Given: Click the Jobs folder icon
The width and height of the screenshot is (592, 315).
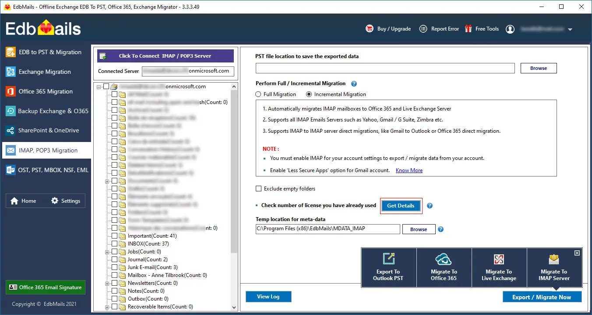Looking at the screenshot, I should [122, 252].
